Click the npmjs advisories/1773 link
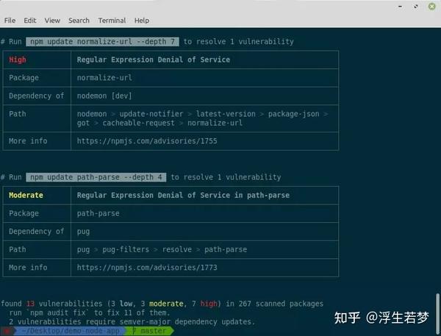This screenshot has width=441, height=336. point(147,268)
